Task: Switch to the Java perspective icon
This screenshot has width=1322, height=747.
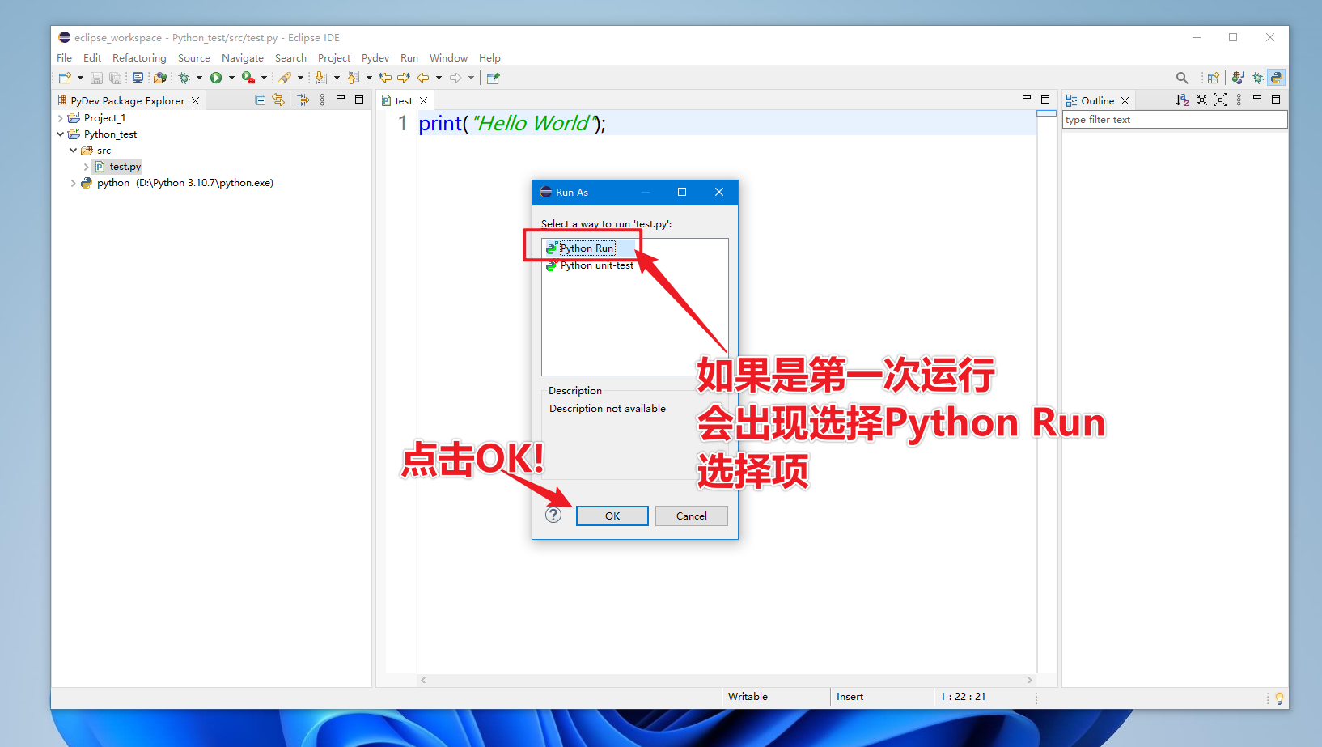Action: (1238, 78)
